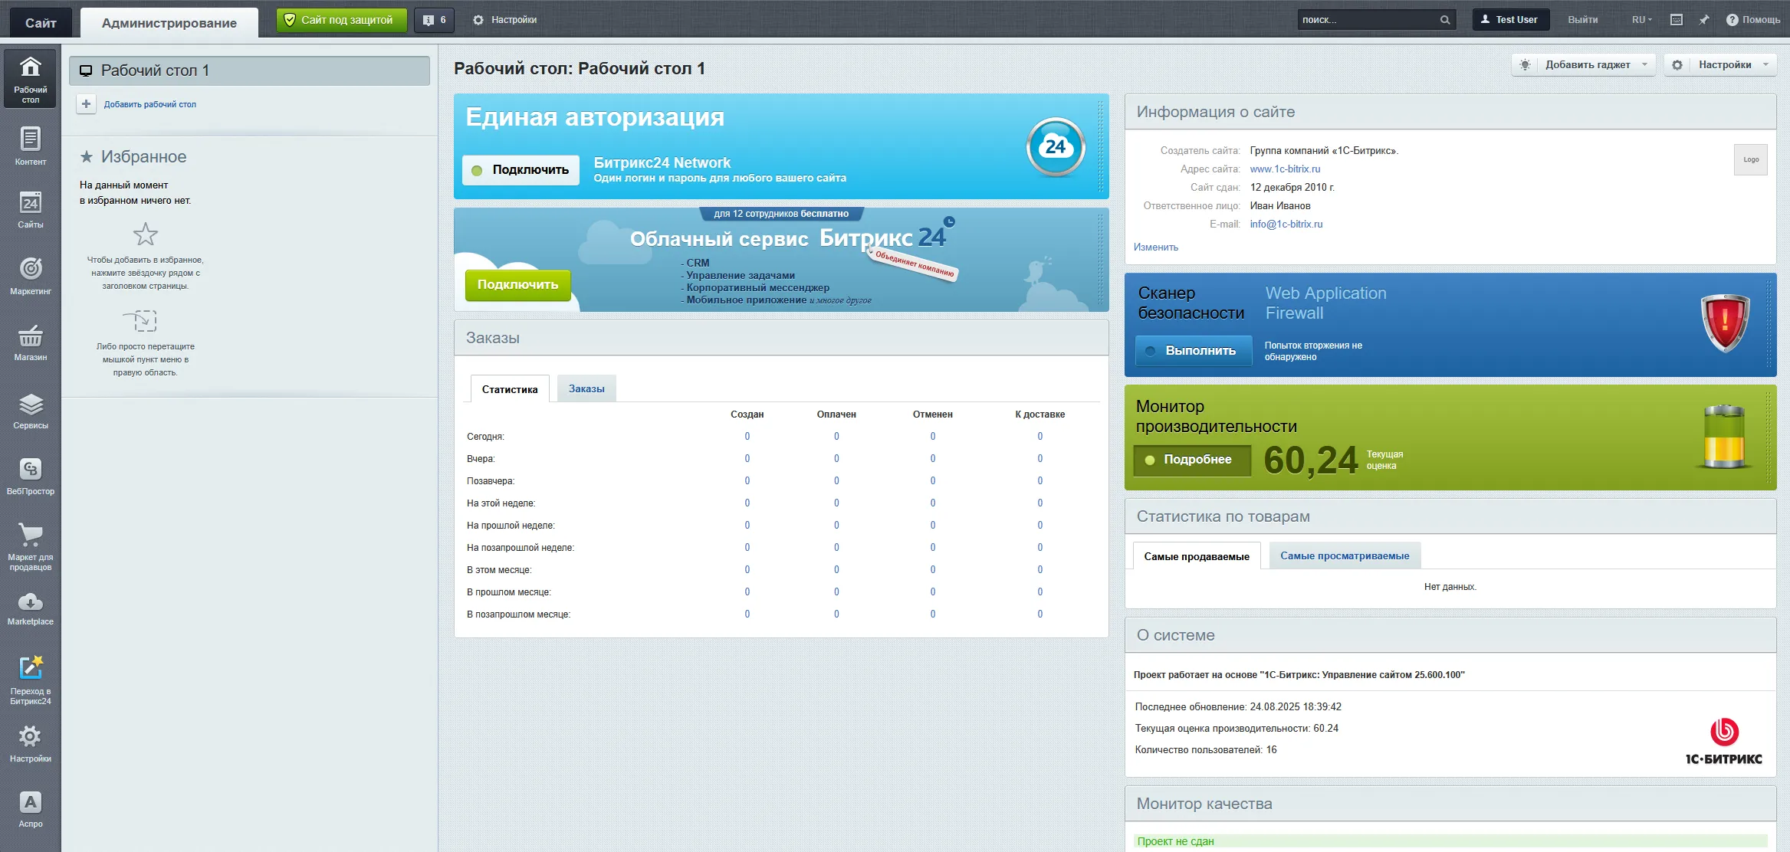Click the pin panel icon in header

pos(1703,20)
